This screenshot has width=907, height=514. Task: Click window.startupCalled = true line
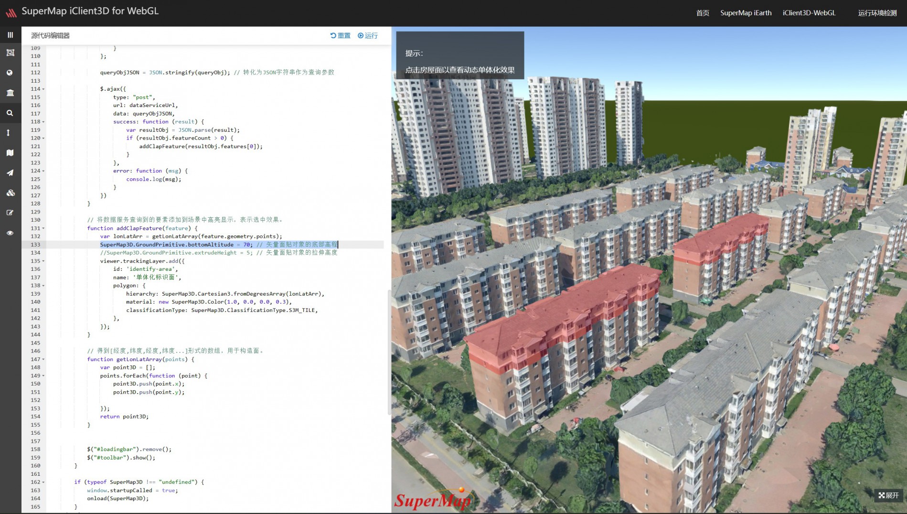[132, 490]
